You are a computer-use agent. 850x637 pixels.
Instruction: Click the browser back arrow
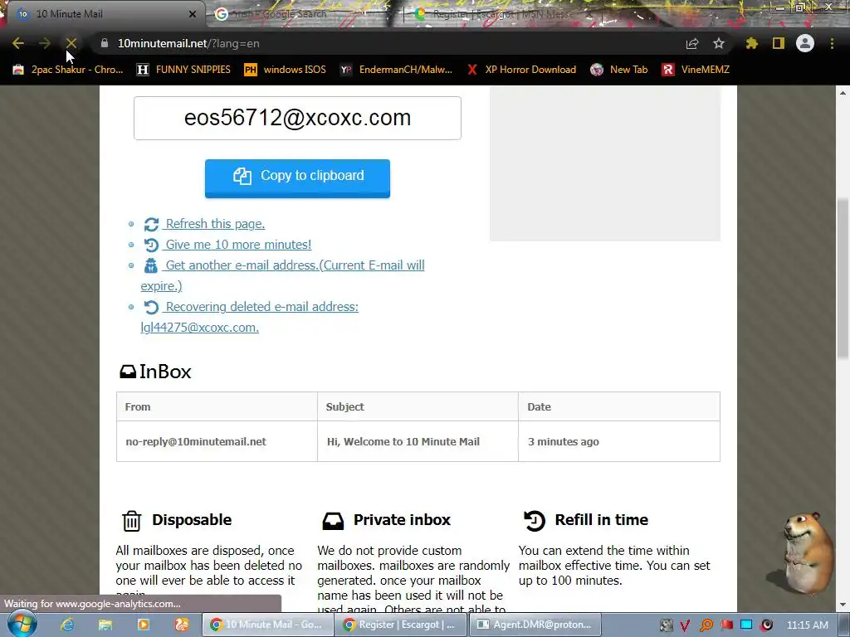pyautogui.click(x=18, y=43)
